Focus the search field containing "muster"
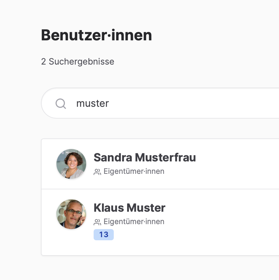 tap(155, 103)
